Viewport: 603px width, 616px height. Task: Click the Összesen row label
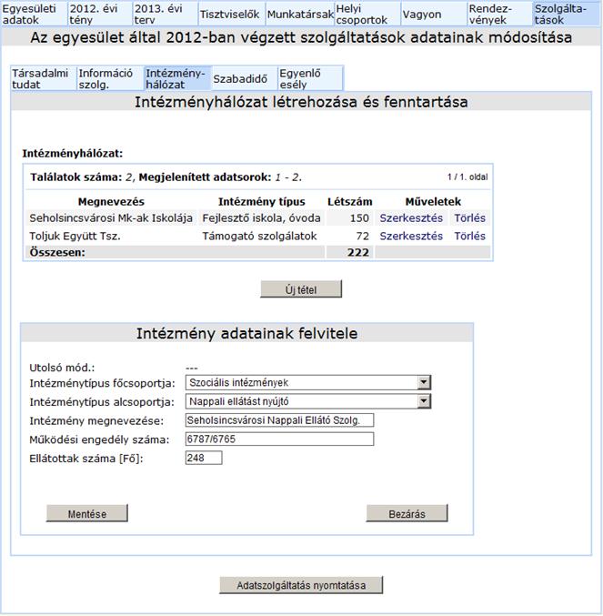click(x=57, y=252)
